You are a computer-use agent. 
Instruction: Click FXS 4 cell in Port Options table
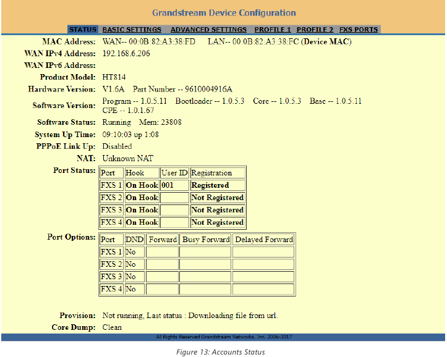pos(111,289)
